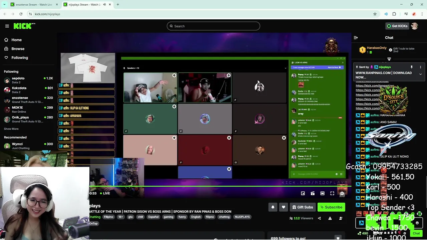The width and height of the screenshot is (427, 240).
Task: Open browser media controls icon
Action: [406, 14]
